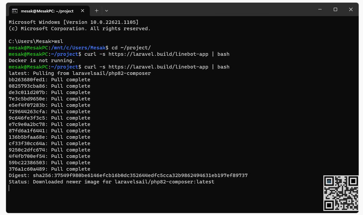Place cursor at the blinking caret line

click(9, 188)
